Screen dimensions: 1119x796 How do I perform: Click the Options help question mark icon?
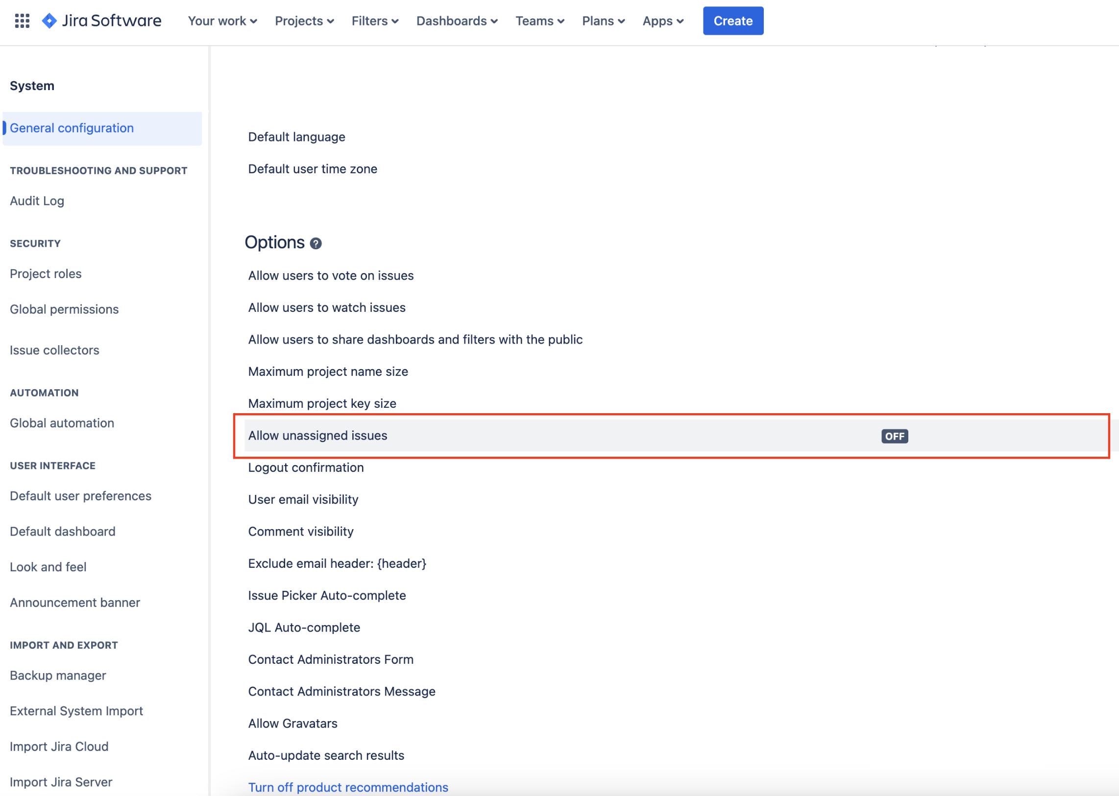(x=316, y=244)
